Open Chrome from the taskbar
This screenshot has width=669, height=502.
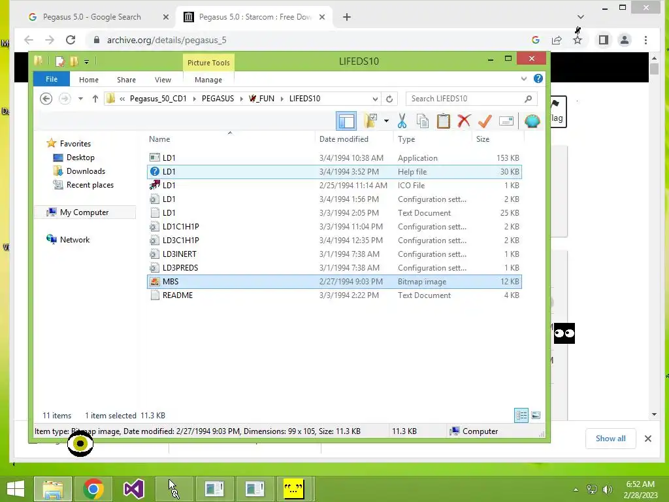coord(93,489)
